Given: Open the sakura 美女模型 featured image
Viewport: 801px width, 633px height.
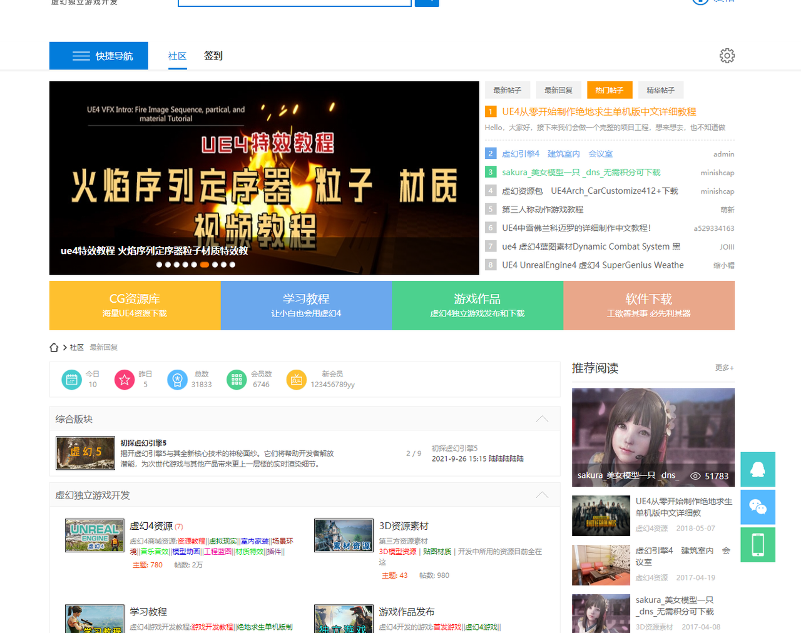Looking at the screenshot, I should point(653,437).
